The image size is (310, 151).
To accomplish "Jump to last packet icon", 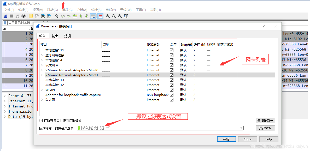I will [87, 16].
